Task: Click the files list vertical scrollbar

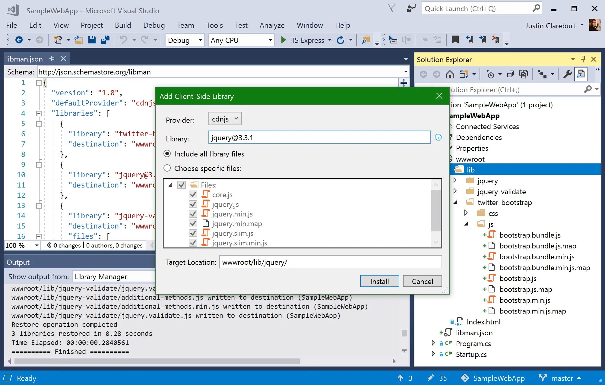Action: (436, 210)
